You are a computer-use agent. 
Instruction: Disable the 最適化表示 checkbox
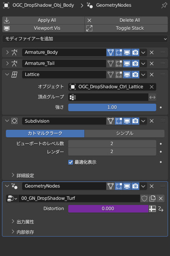[x=71, y=162]
